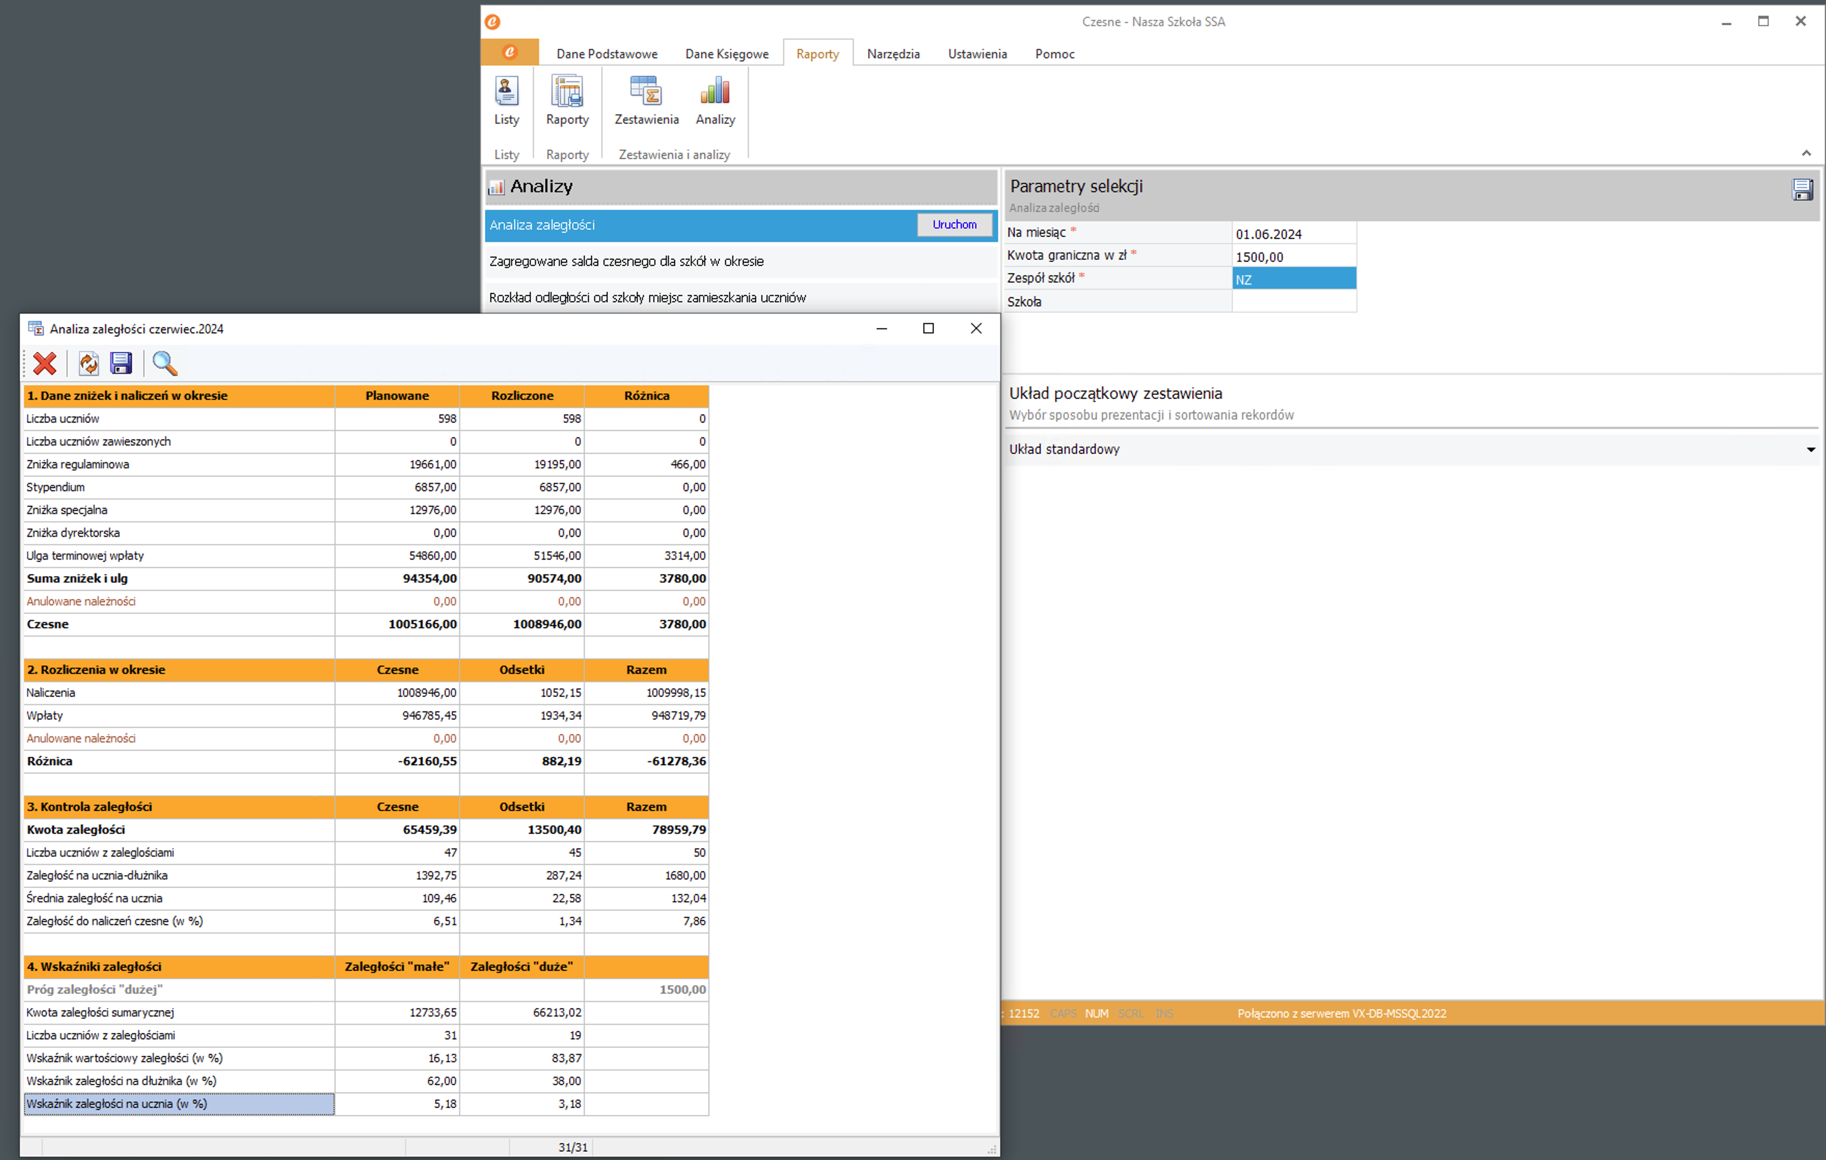Click the floppy disk save icon in report window

tap(122, 364)
